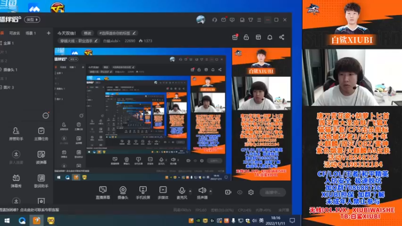This screenshot has width=402, height=226.
Task: Click the system tray volume icon
Action: (254, 220)
